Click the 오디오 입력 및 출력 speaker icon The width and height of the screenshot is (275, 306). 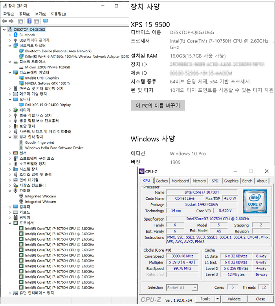[x=16, y=175]
